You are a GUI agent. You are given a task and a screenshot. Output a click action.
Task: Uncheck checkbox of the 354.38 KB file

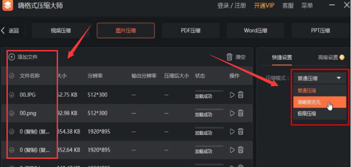tap(12, 132)
